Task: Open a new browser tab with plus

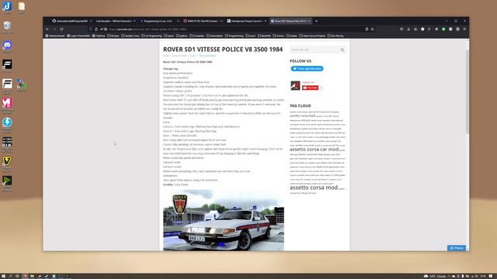Action: tap(316, 21)
